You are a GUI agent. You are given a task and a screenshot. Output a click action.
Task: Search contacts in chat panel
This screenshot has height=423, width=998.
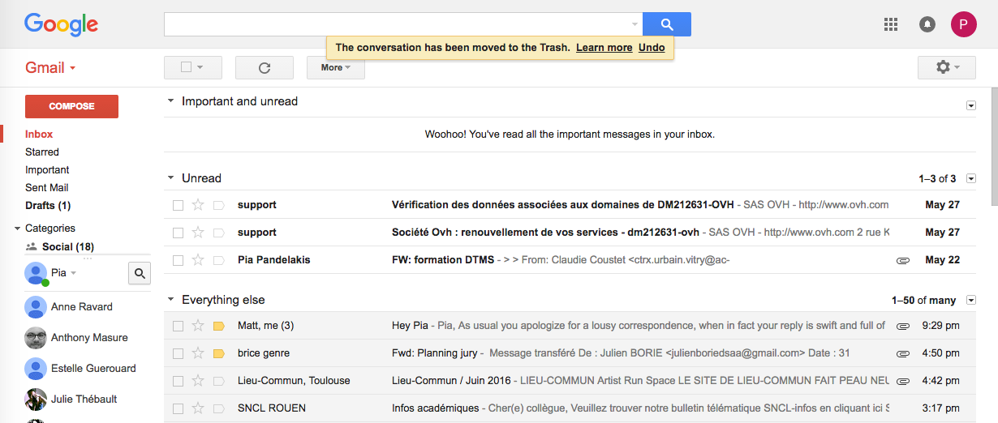pyautogui.click(x=140, y=274)
